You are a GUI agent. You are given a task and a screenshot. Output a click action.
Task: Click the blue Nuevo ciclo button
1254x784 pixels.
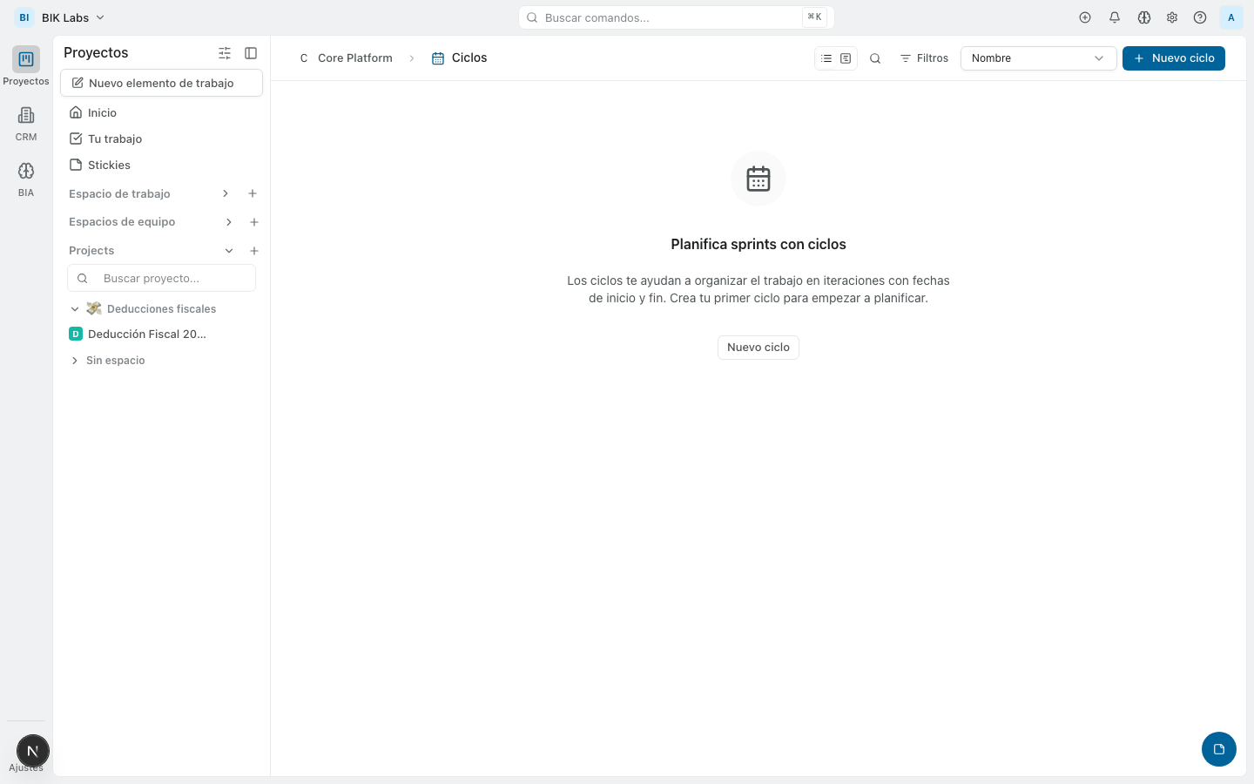click(x=1173, y=58)
